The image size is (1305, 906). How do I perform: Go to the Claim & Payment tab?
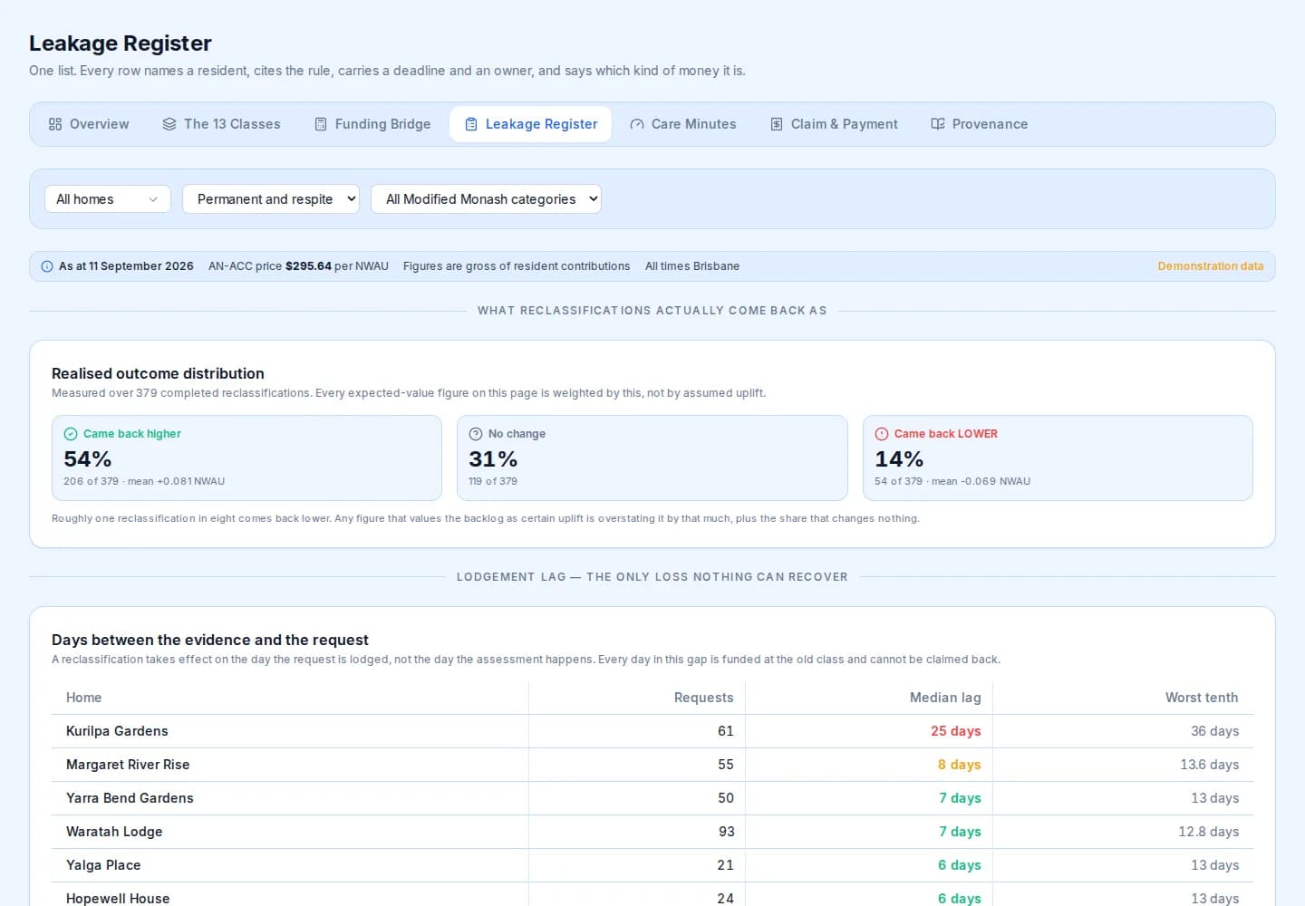pos(834,124)
